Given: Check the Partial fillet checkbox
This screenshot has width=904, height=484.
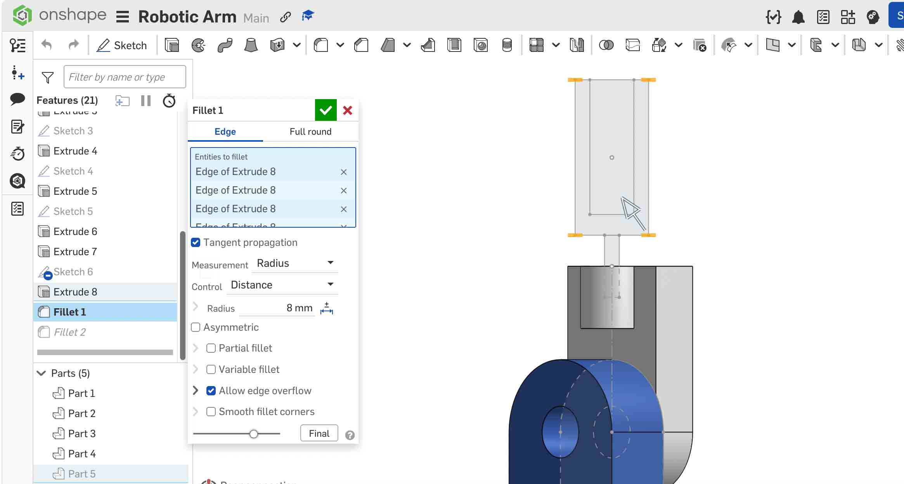Looking at the screenshot, I should coord(211,348).
